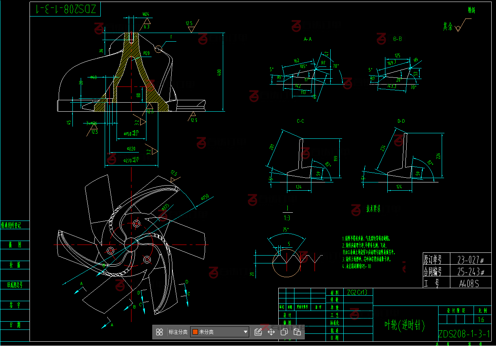This screenshot has width=496, height=346.
Task: Pick the D-D section view label
Action: pyautogui.click(x=401, y=121)
